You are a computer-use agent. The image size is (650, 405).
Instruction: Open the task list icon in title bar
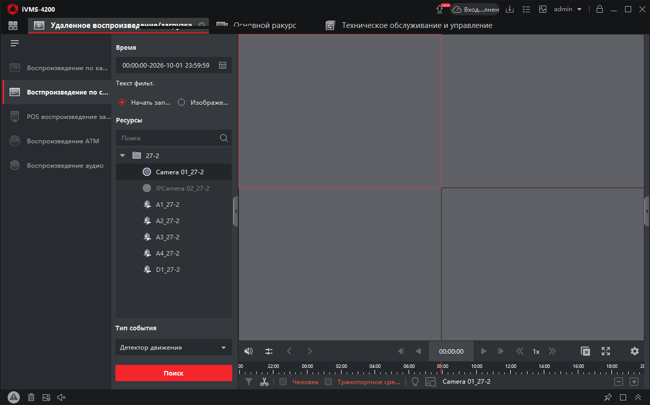click(x=527, y=9)
